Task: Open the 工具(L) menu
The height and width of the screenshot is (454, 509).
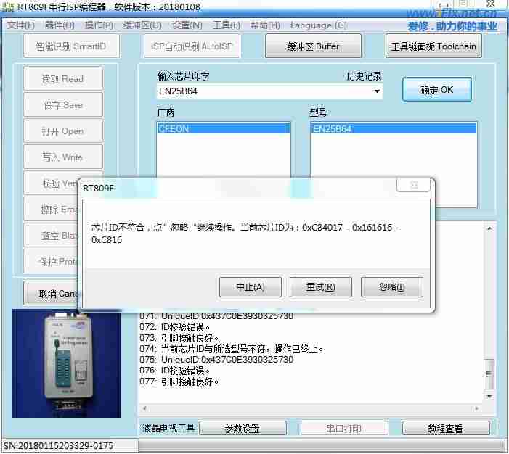Action: tap(227, 25)
